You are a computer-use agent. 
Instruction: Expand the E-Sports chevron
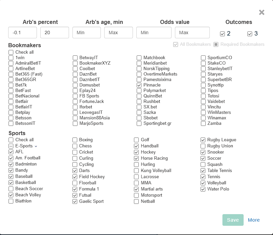[36, 146]
